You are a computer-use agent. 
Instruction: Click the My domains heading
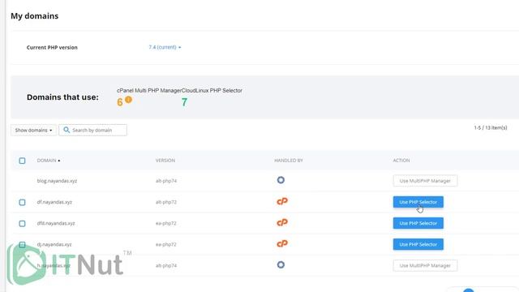click(34, 16)
